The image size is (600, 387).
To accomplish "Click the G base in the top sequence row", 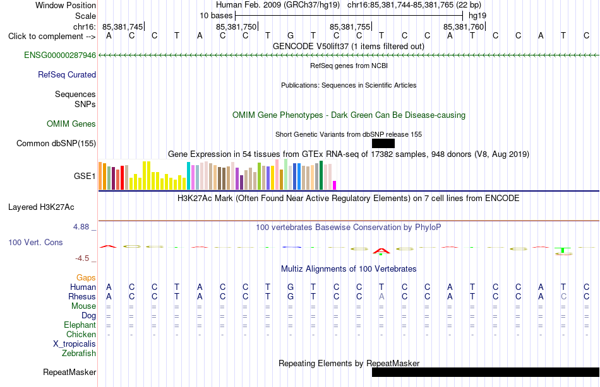I will click(x=291, y=35).
